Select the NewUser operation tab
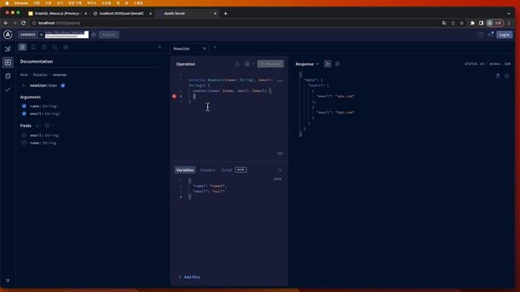This screenshot has width=520, height=292. tap(182, 49)
